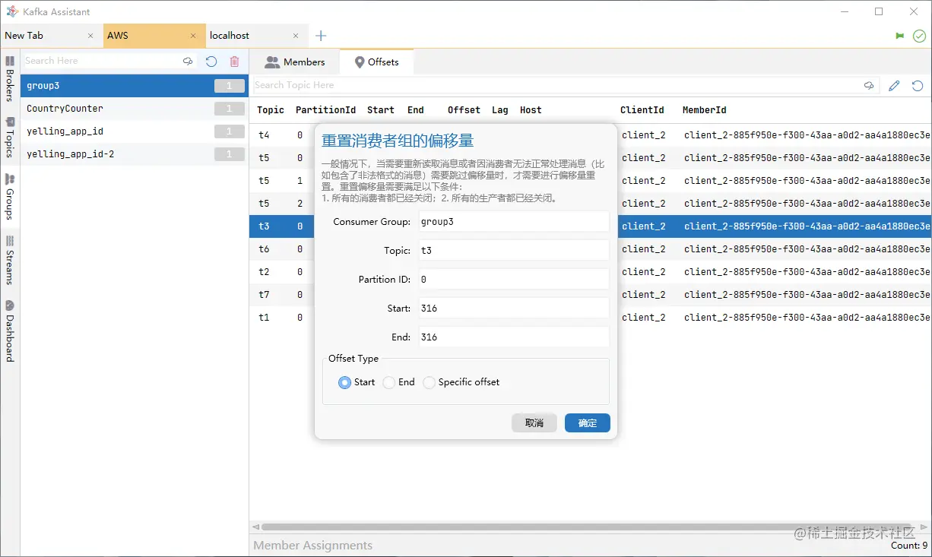Switch to the Members tab
Screen dimensions: 932x557
click(295, 62)
